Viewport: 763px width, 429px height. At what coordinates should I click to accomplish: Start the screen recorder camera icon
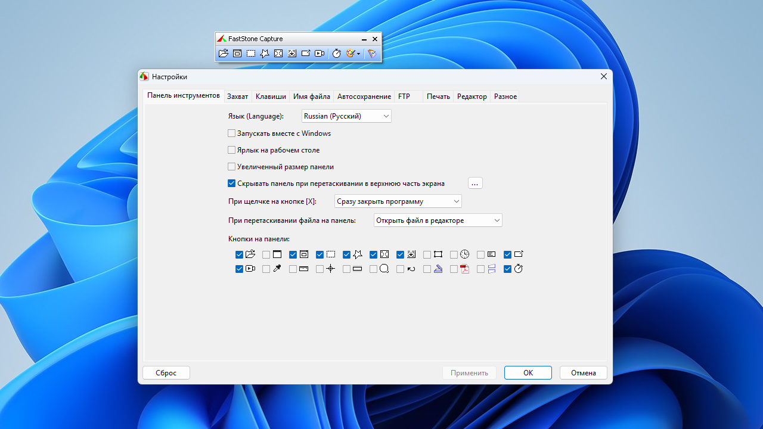click(x=320, y=54)
